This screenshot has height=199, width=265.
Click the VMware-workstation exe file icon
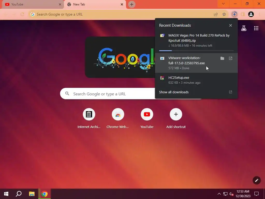click(x=162, y=58)
